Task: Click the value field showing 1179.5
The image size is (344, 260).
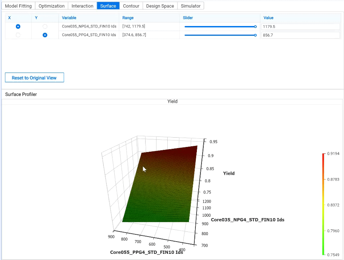Action: tap(301, 27)
